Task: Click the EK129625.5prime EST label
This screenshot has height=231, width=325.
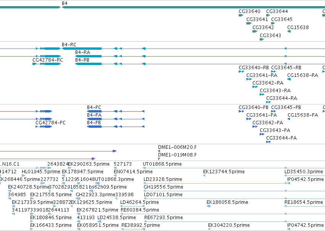Action: 91,202
